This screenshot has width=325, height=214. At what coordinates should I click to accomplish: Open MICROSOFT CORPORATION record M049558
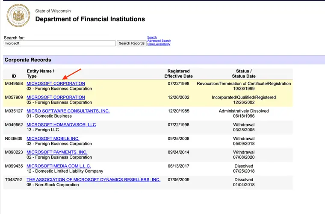click(56, 84)
